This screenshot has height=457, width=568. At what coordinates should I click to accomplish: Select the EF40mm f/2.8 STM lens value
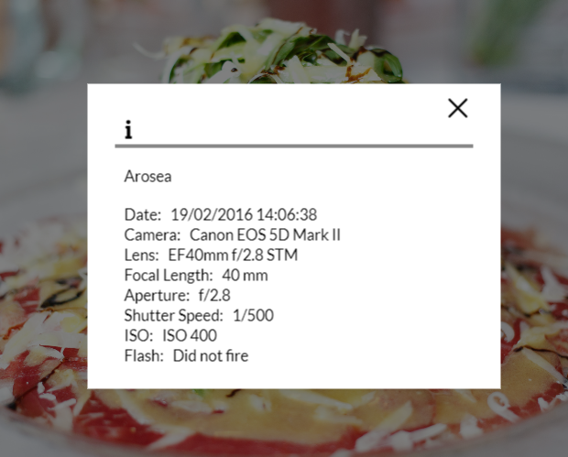coord(233,255)
